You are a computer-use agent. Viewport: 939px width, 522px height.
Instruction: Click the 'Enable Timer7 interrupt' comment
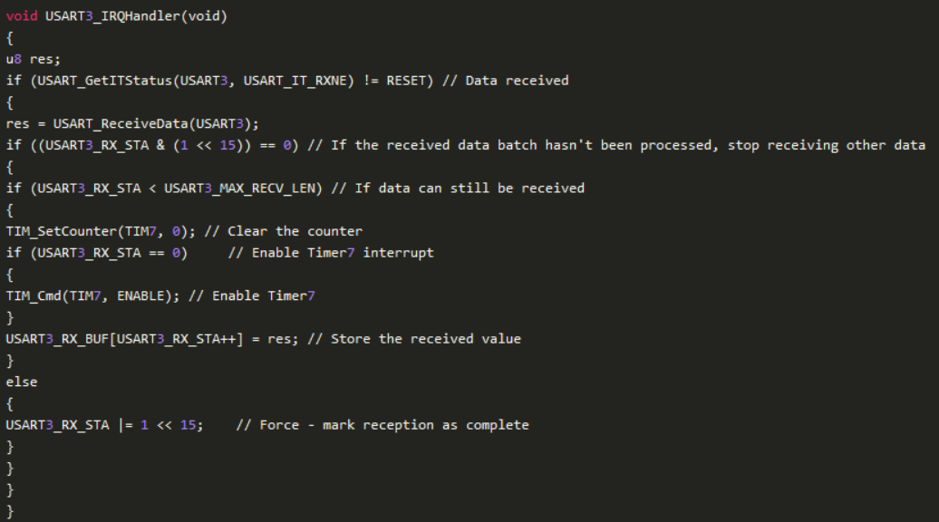[331, 253]
